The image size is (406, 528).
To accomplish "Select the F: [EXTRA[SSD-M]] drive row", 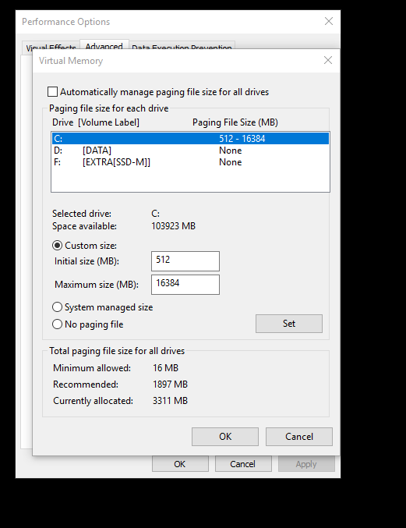I will [x=190, y=162].
